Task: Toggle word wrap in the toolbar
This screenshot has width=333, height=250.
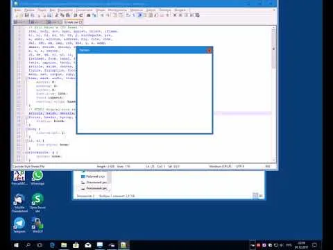Action: tap(128, 15)
